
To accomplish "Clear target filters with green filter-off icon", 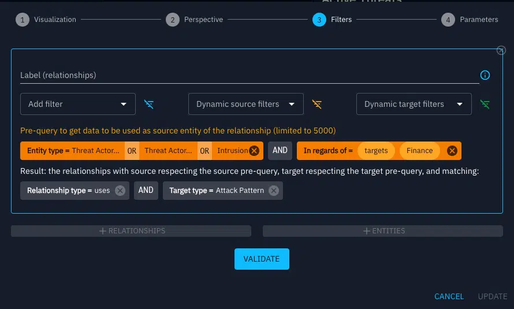I will (485, 104).
